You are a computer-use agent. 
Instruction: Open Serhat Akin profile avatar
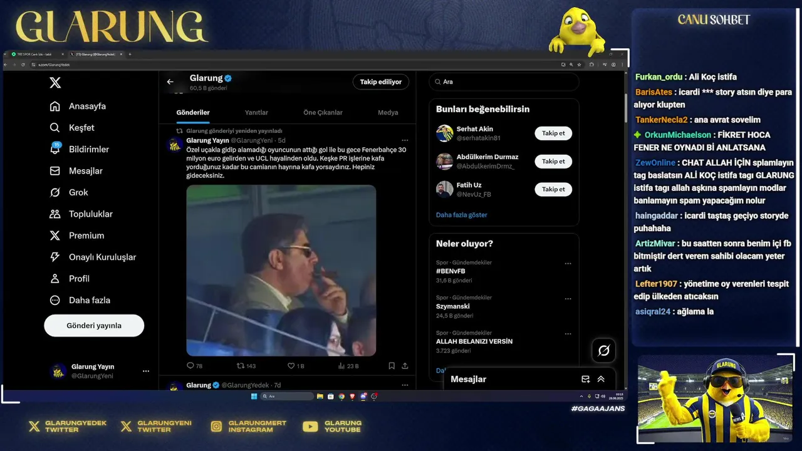[445, 133]
